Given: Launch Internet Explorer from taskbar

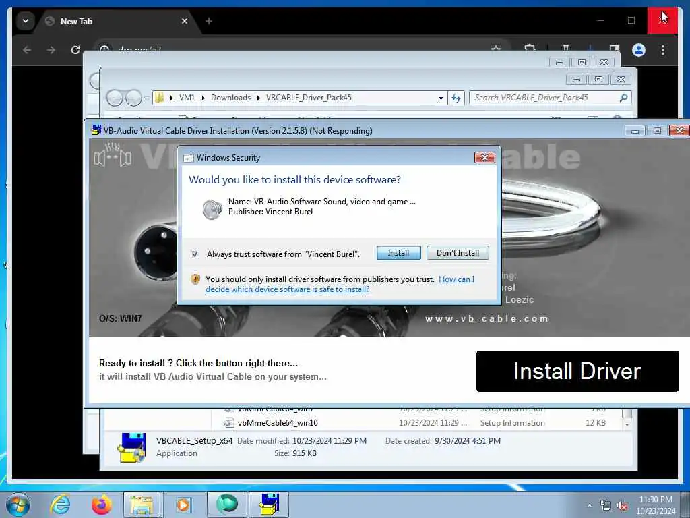Looking at the screenshot, I should click(60, 505).
